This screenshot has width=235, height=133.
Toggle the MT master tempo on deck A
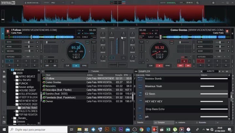click(x=79, y=33)
